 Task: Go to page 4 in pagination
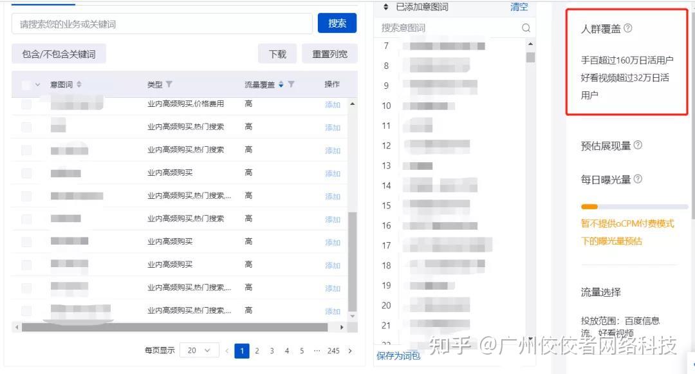[x=287, y=351]
